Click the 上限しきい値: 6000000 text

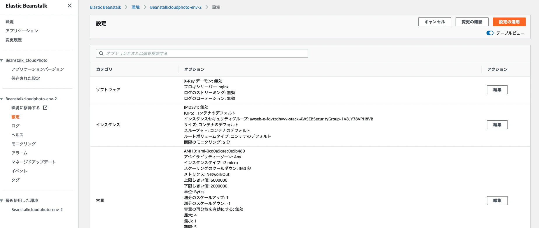coord(206,180)
